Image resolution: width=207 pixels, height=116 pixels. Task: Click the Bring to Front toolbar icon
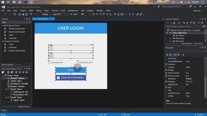(x=137, y=14)
